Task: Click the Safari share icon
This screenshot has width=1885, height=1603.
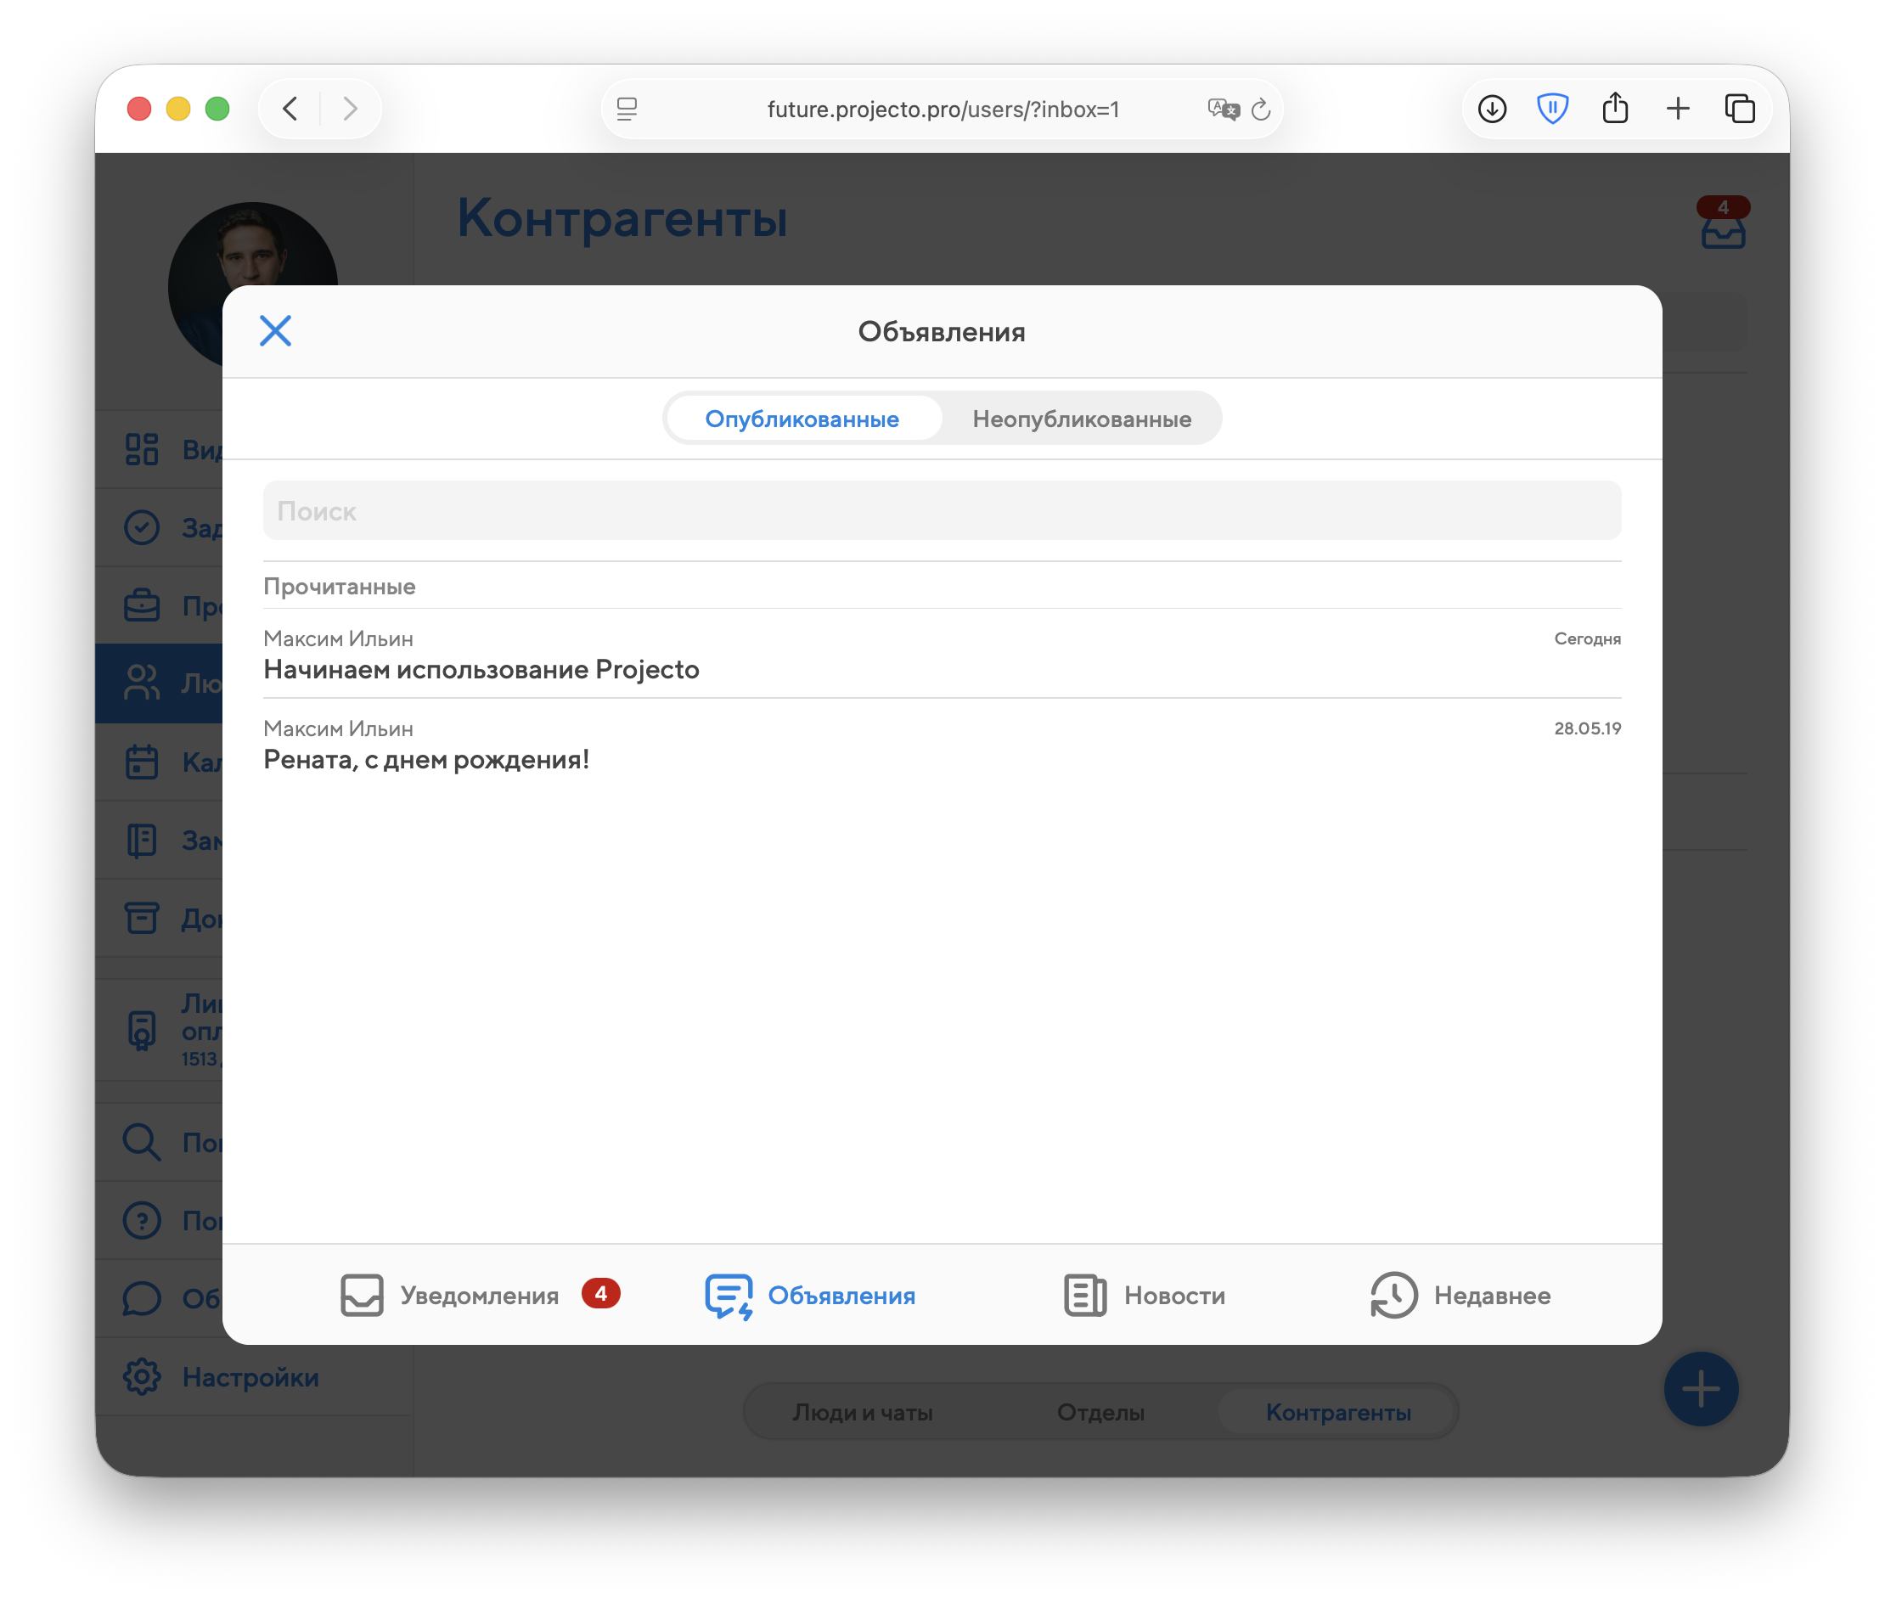Action: (x=1614, y=109)
